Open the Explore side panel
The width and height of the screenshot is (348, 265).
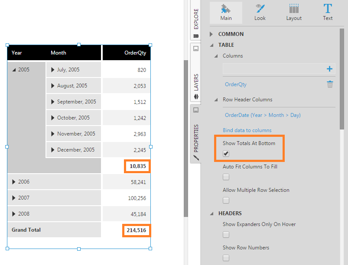(196, 21)
